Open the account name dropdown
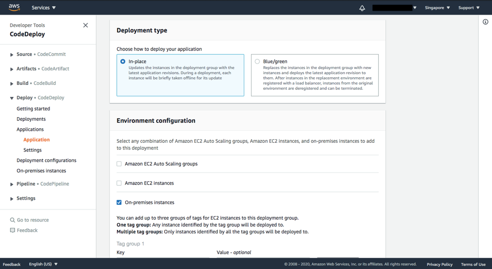The width and height of the screenshot is (492, 269). pyautogui.click(x=395, y=8)
